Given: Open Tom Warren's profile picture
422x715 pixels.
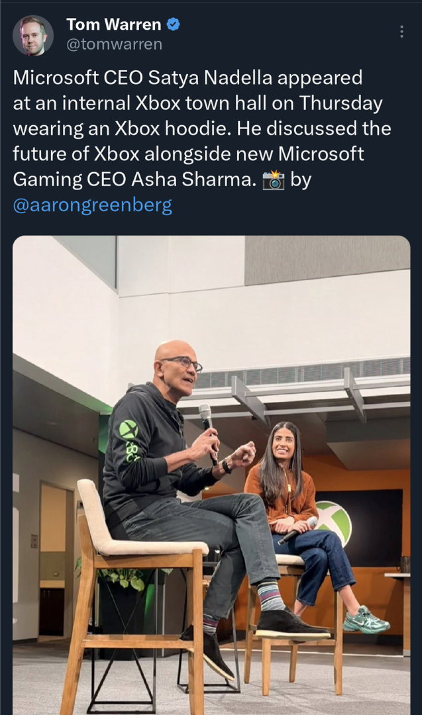Looking at the screenshot, I should point(33,35).
